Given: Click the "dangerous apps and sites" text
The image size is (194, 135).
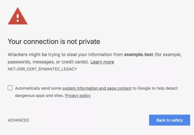Looking at the screenshot, I should click(x=39, y=96).
